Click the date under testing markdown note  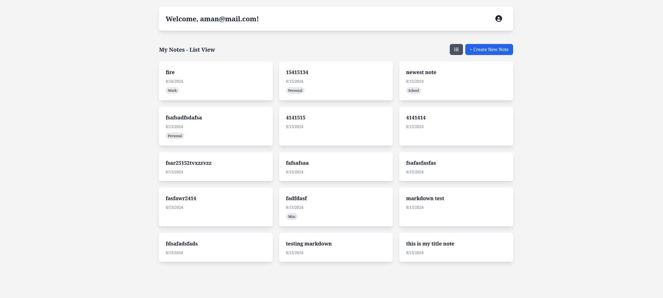295,253
